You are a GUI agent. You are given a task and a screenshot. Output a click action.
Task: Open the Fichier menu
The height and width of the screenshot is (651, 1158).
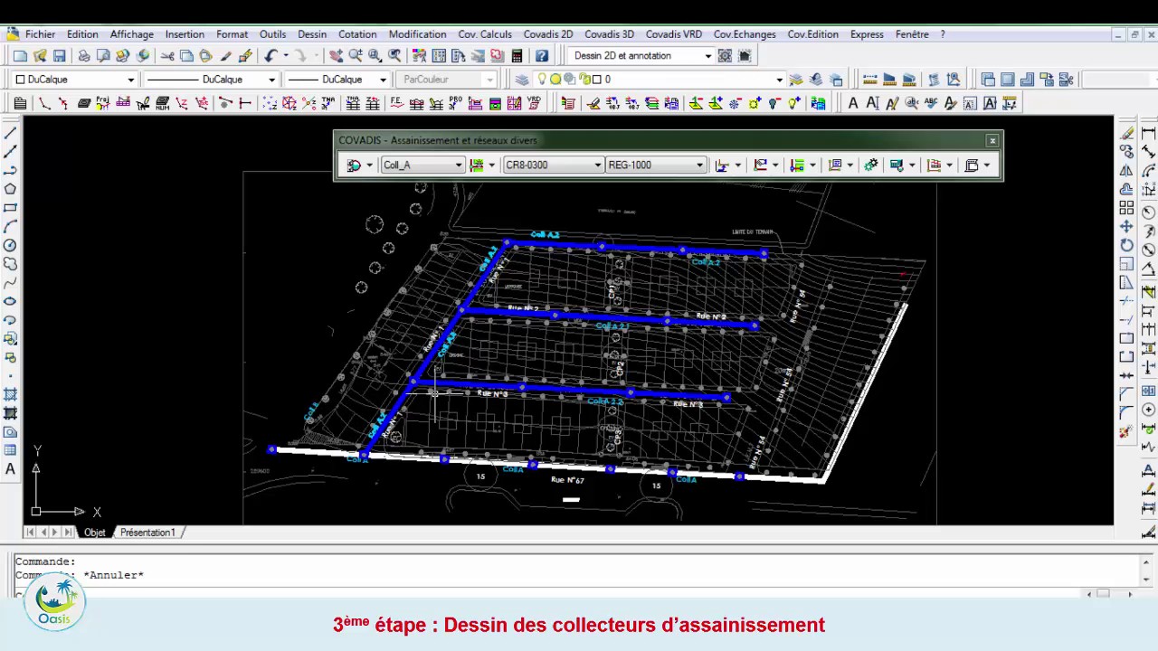point(40,34)
